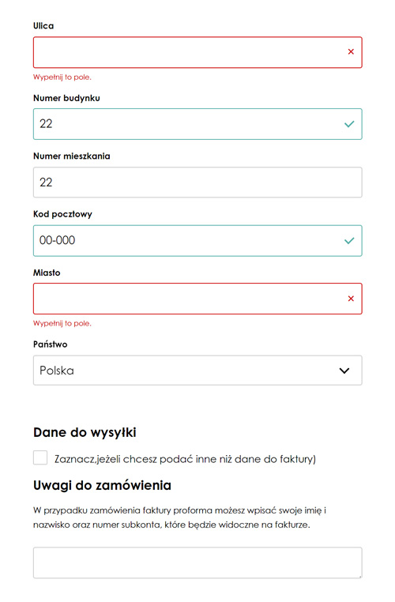Click the order notes text area

coord(197,562)
